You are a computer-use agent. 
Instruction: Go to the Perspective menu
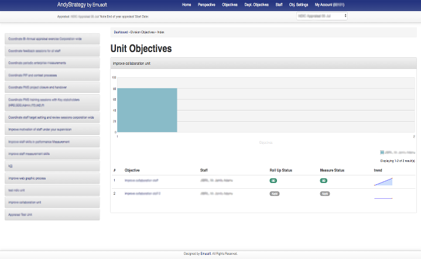207,5
